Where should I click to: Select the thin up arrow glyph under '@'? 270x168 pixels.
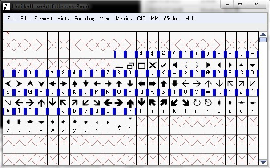pos(208,83)
